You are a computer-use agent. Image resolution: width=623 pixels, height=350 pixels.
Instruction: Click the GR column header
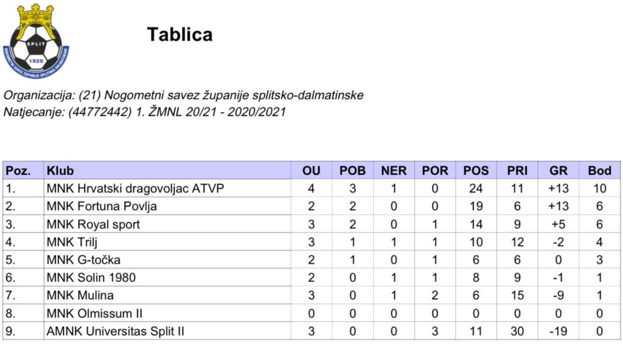click(x=558, y=171)
